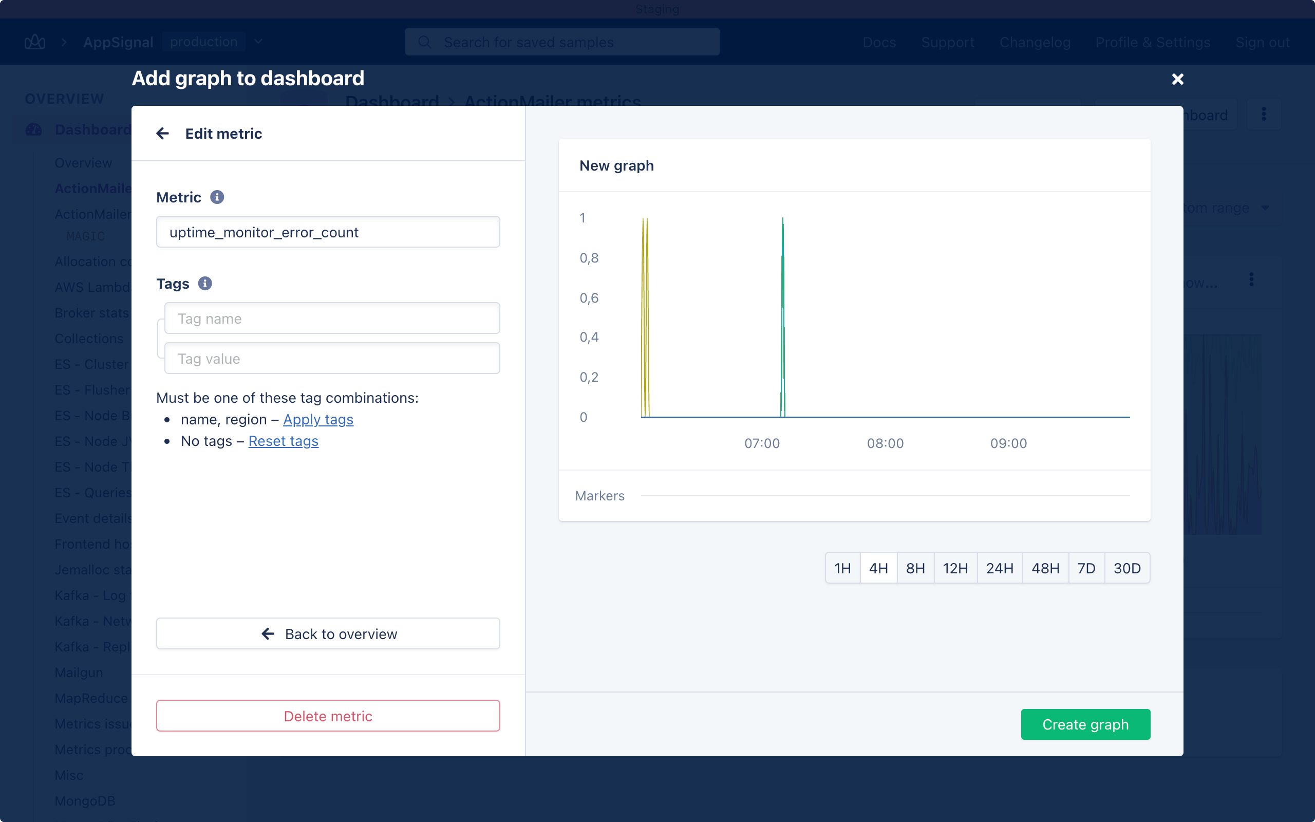Select the 1H time range
The image size is (1315, 822).
(x=842, y=568)
